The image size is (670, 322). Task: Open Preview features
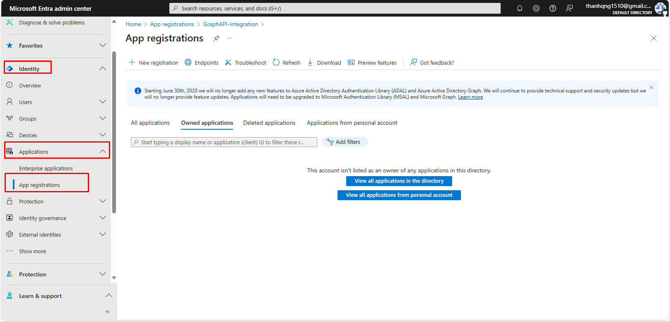[372, 63]
